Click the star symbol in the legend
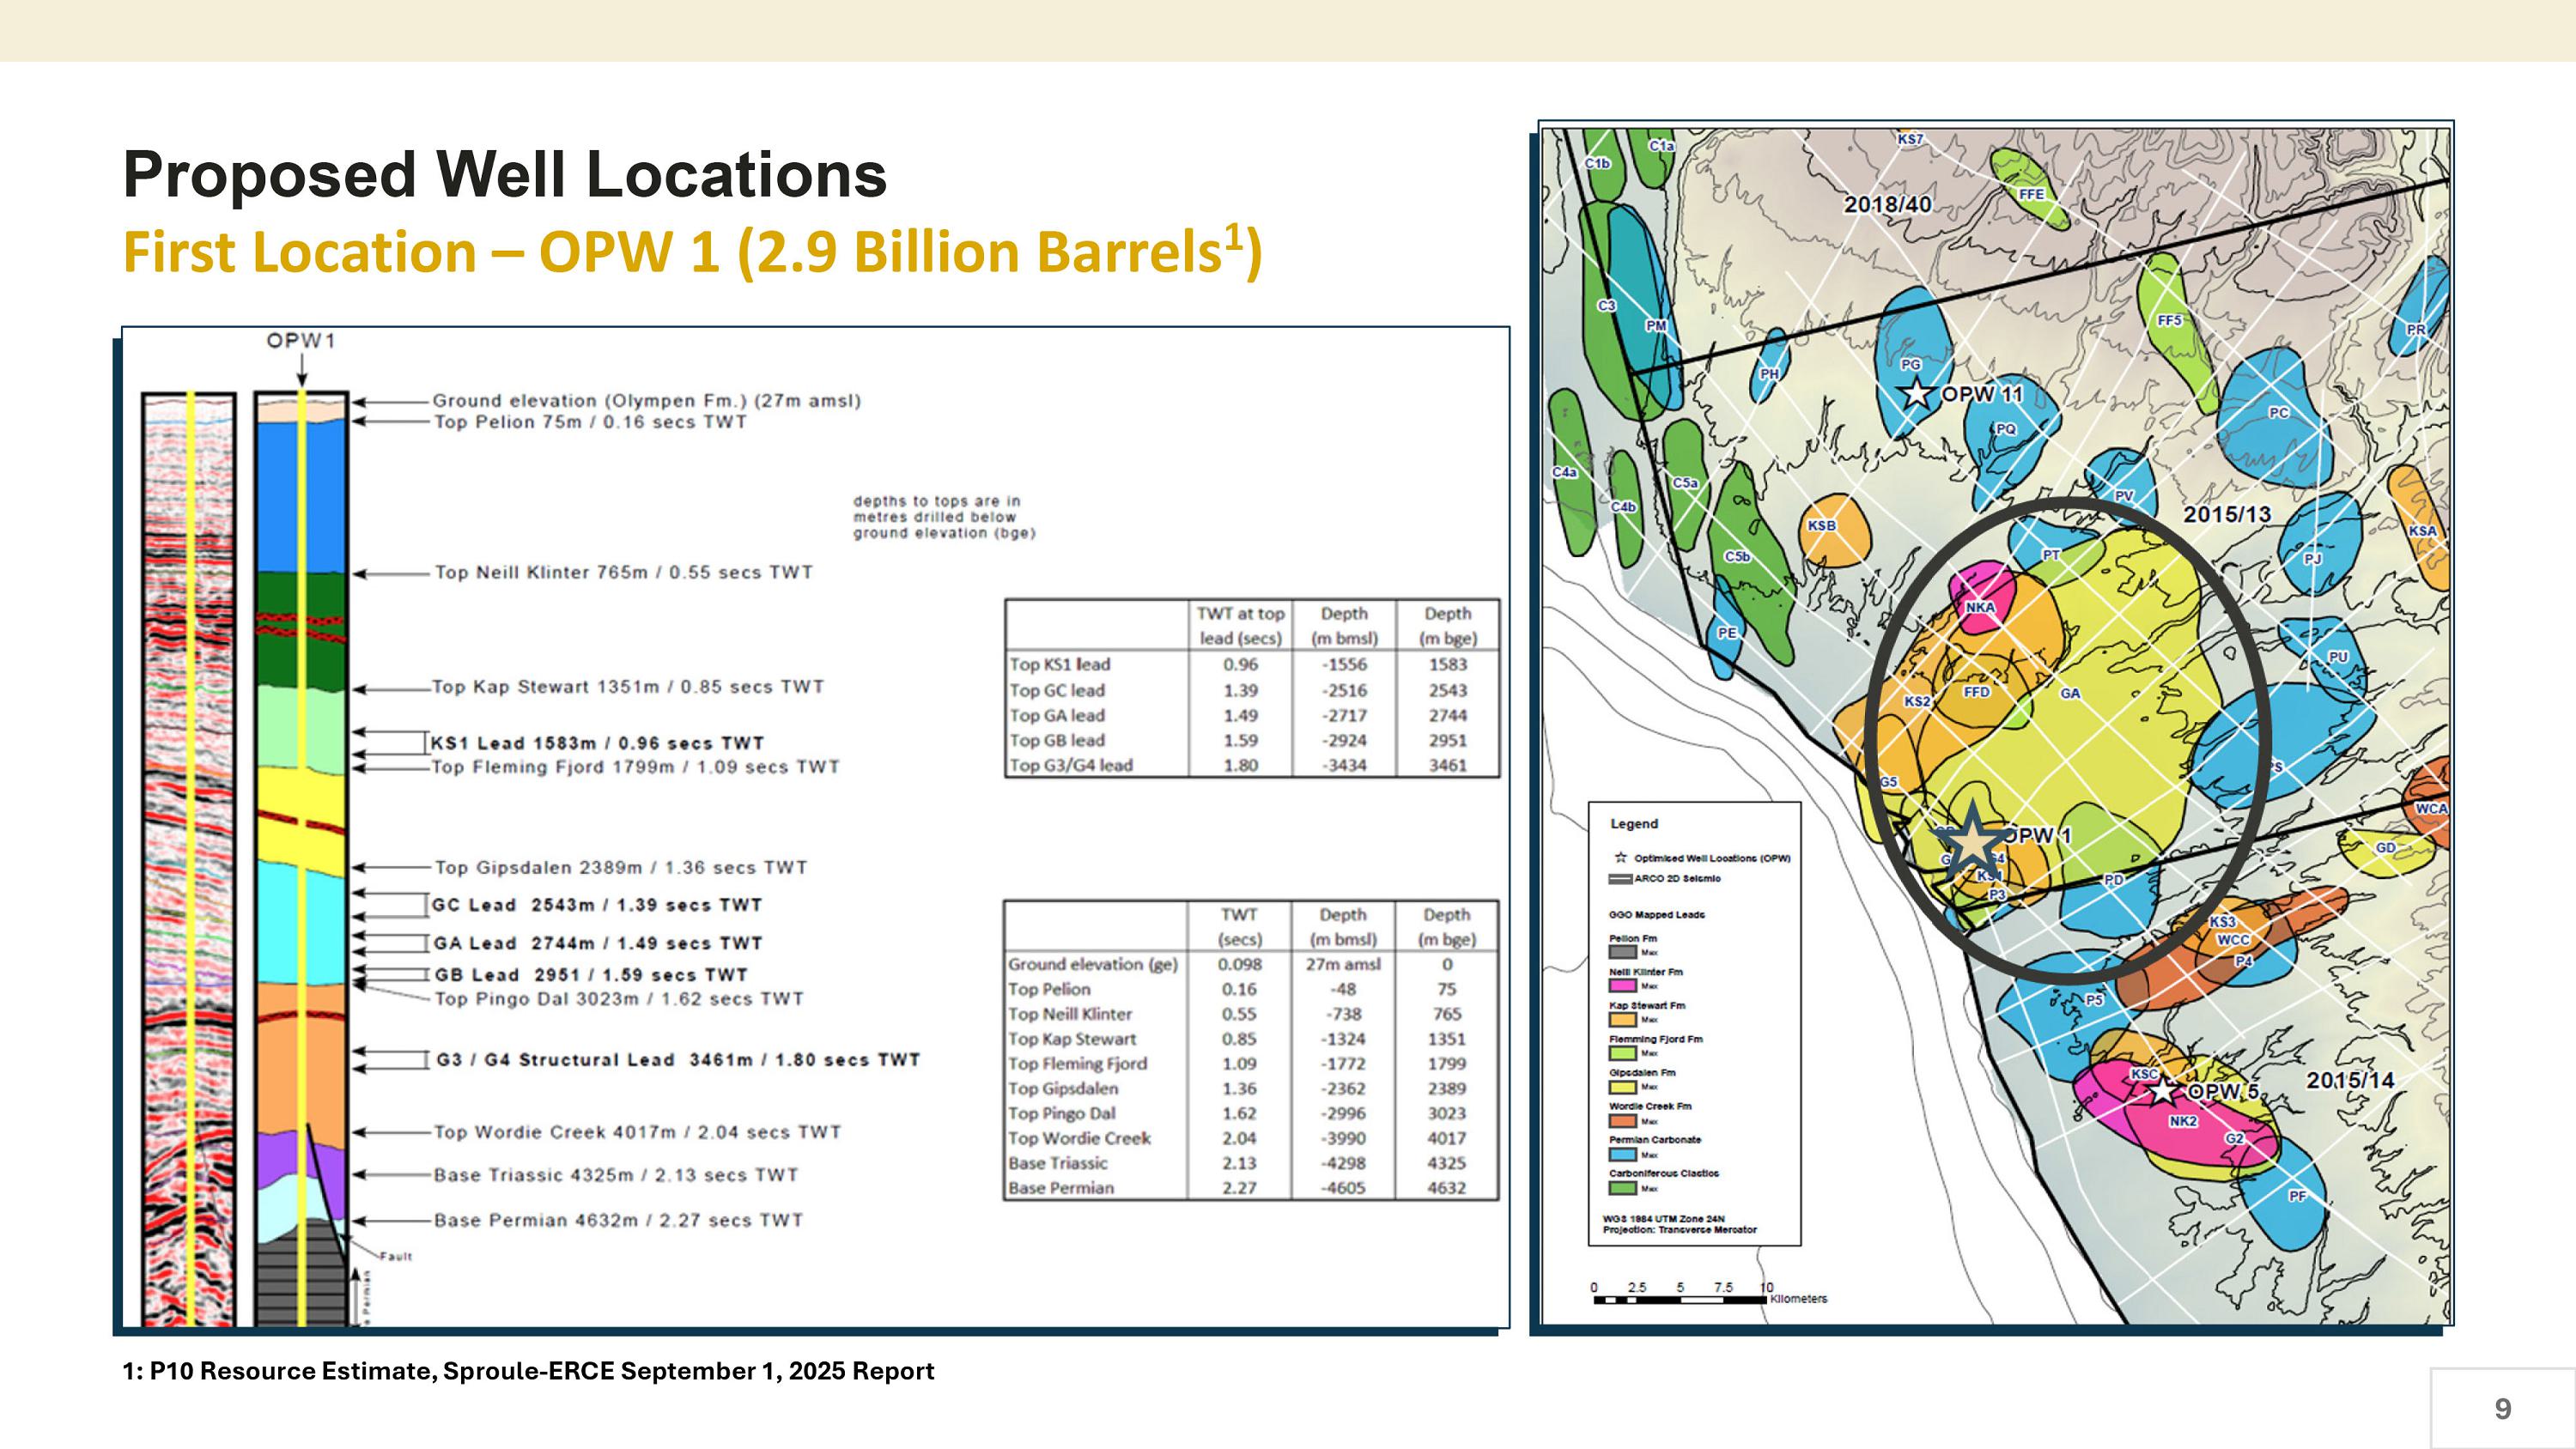 pos(1621,858)
